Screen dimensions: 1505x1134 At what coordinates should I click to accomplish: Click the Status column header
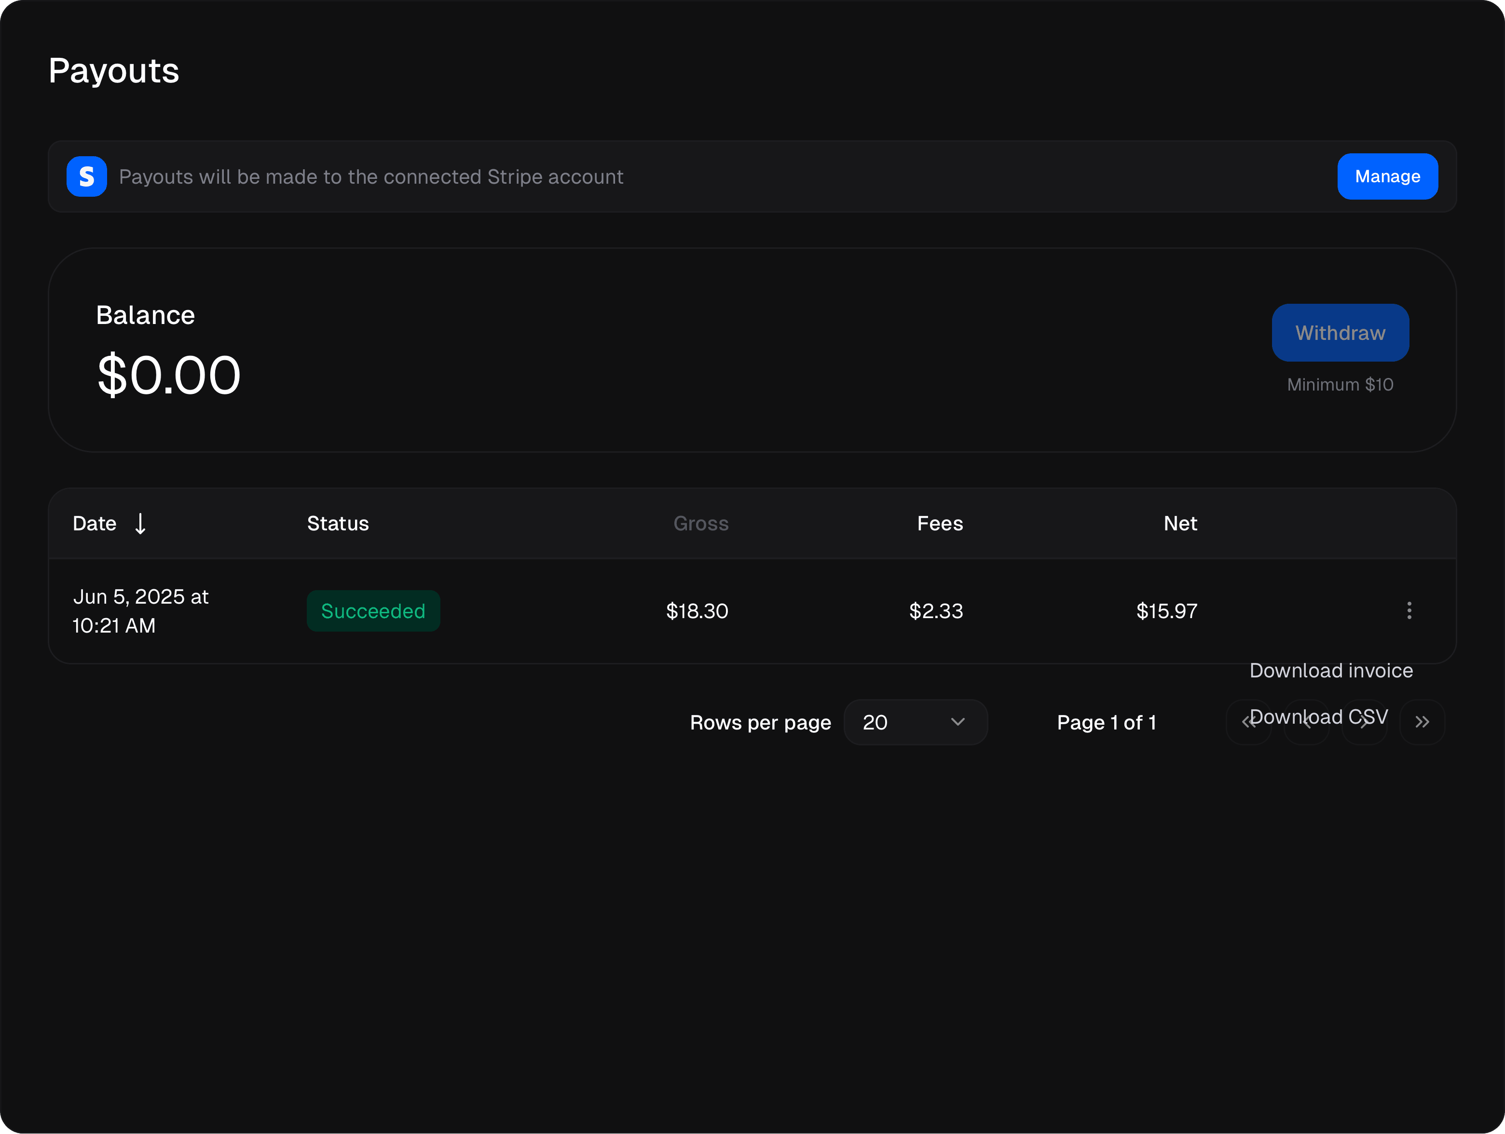point(338,524)
